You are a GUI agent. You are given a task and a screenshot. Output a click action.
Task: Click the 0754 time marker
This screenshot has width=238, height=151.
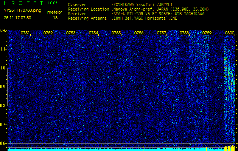[93, 33]
